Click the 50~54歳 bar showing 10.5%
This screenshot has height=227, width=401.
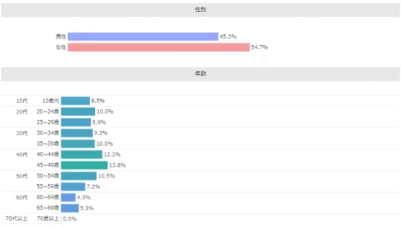tap(79, 176)
